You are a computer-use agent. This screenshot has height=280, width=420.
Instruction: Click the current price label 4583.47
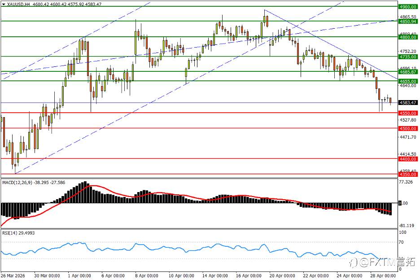pyautogui.click(x=408, y=103)
